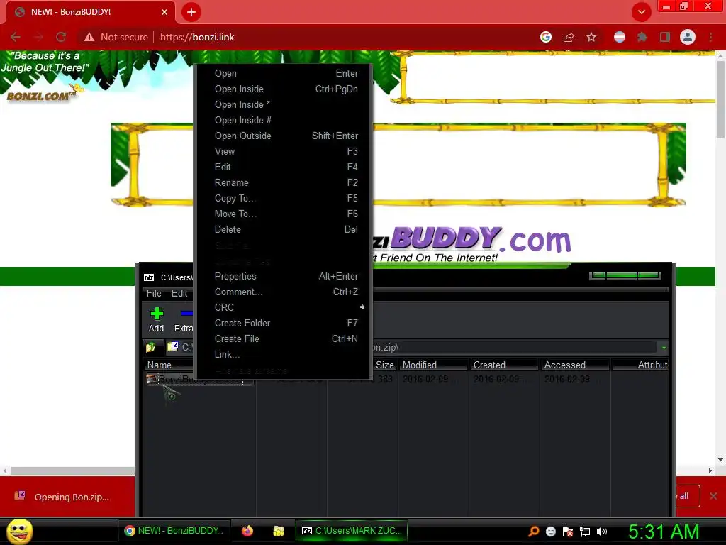This screenshot has width=726, height=545.
Task: Go back in Chrome history
Action: coord(16,37)
